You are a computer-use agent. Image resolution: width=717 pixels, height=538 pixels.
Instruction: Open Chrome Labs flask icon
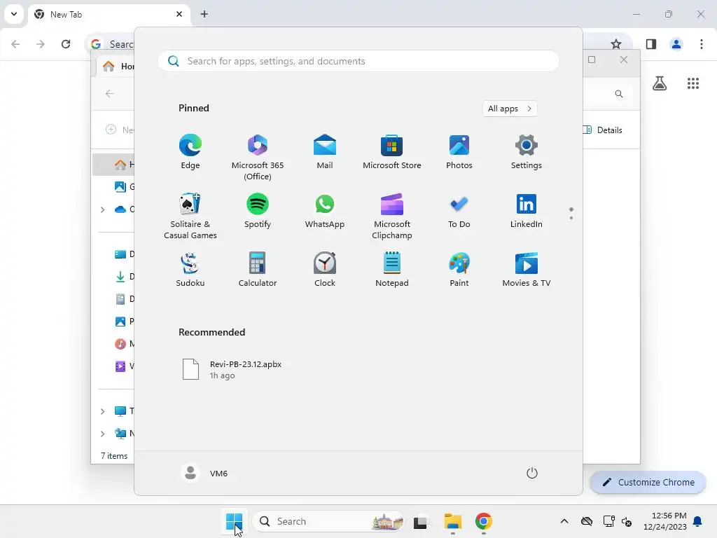pyautogui.click(x=660, y=83)
